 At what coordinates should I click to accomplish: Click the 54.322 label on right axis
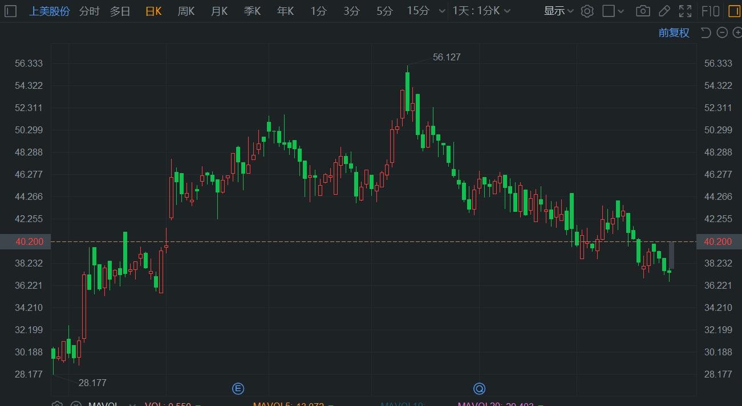[x=719, y=85]
